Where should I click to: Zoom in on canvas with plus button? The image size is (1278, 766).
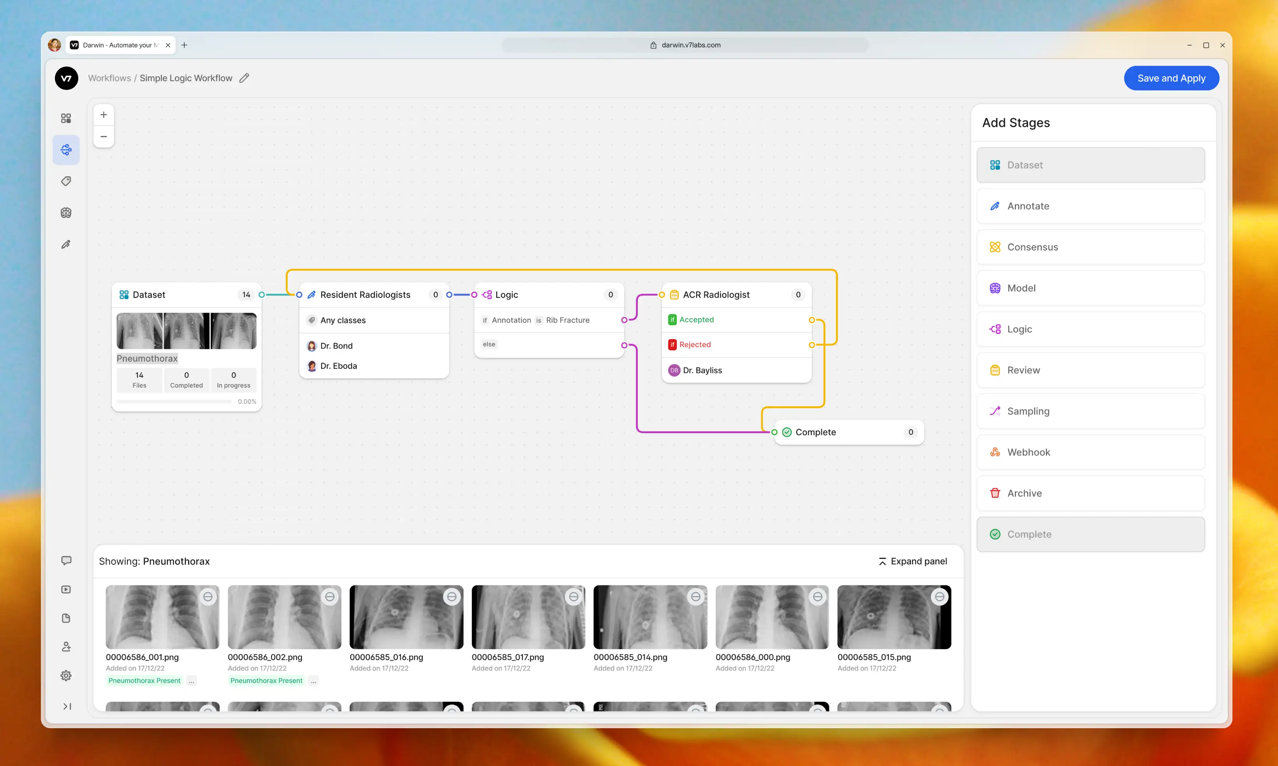(104, 114)
